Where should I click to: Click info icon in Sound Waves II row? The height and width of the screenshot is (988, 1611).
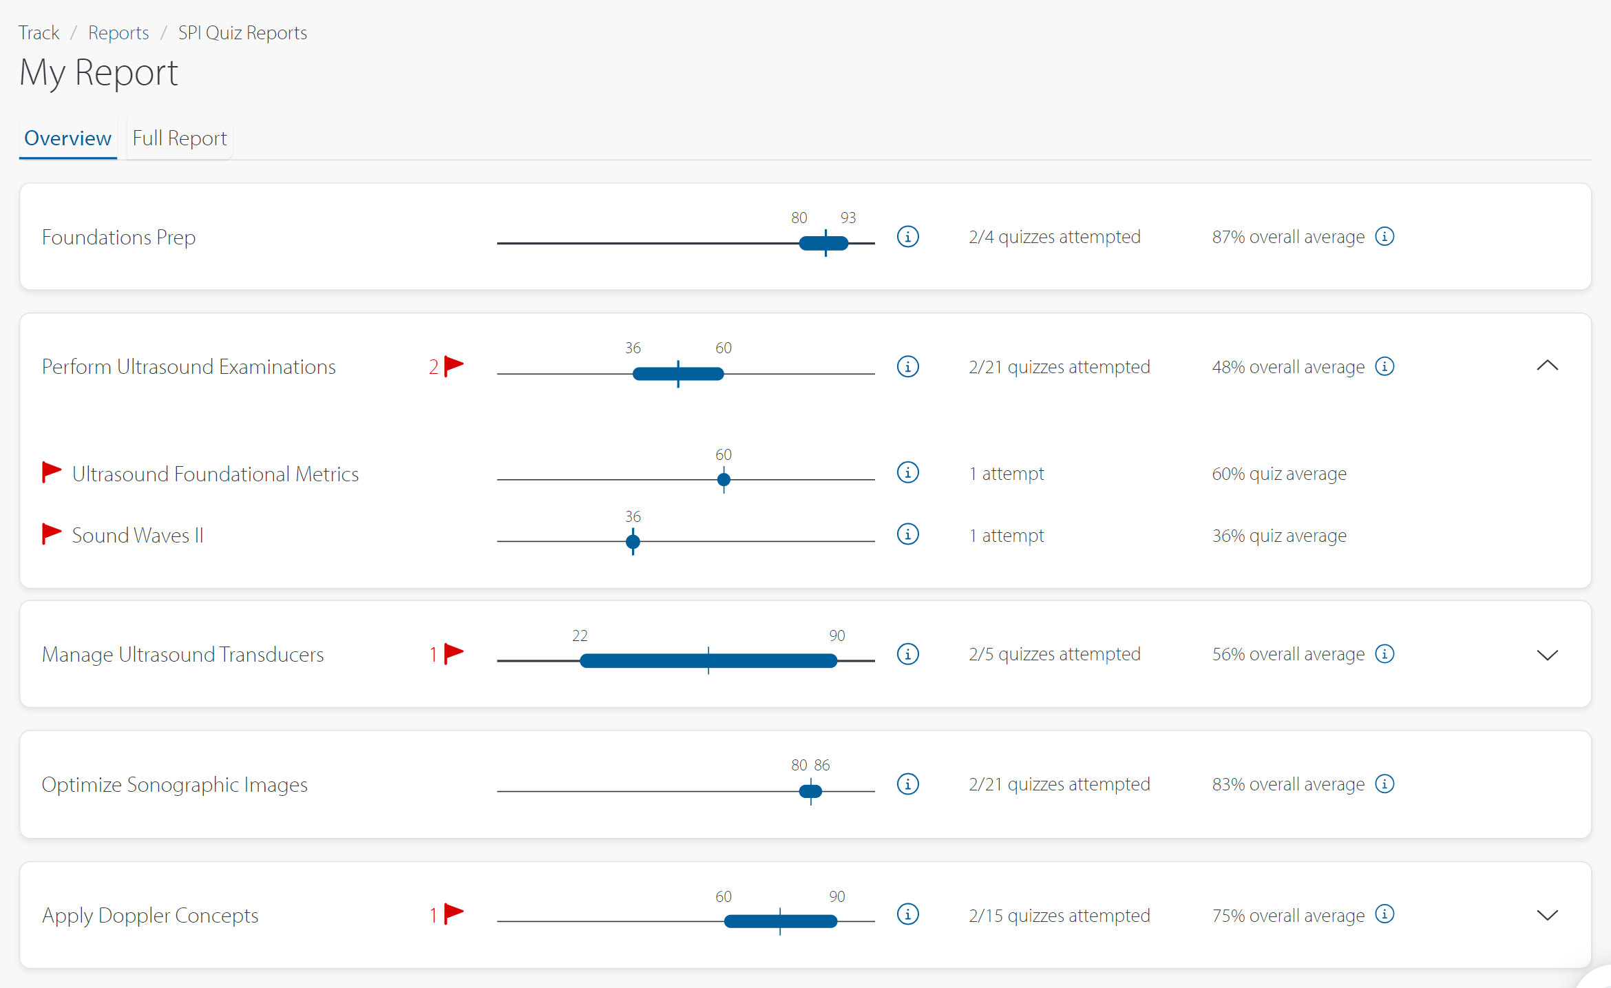point(907,534)
